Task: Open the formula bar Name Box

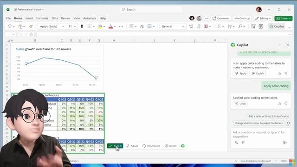Action: tap(10, 34)
